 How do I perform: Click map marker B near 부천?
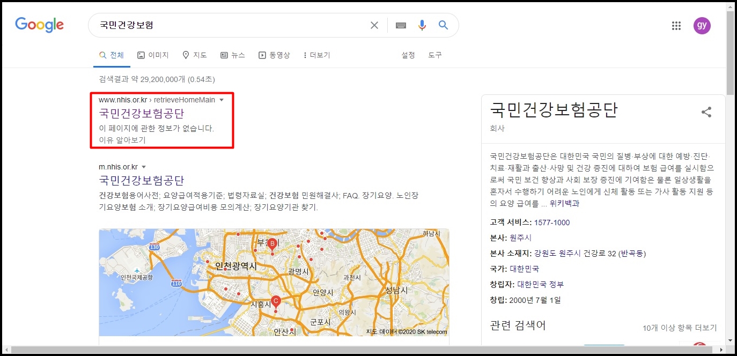pos(272,244)
